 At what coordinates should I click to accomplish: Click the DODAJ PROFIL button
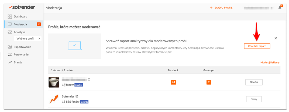(x=221, y=8)
